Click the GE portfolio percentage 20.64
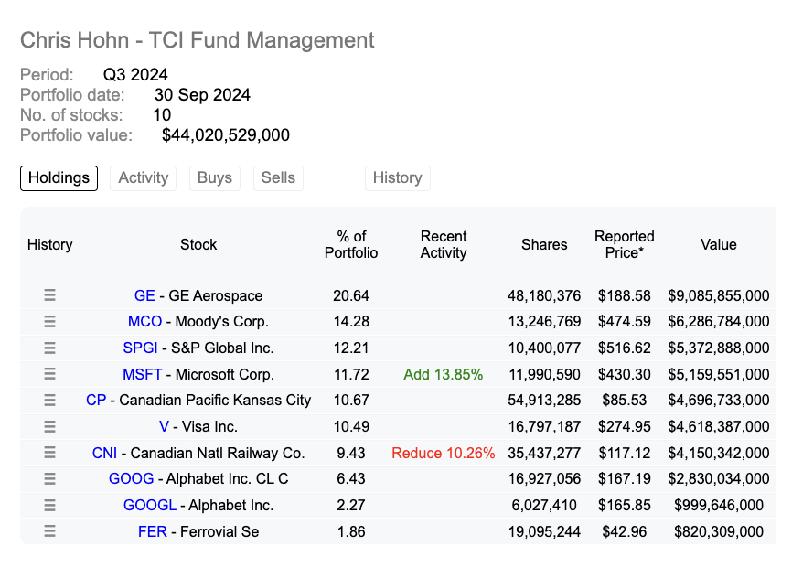The width and height of the screenshot is (792, 567). coord(351,295)
